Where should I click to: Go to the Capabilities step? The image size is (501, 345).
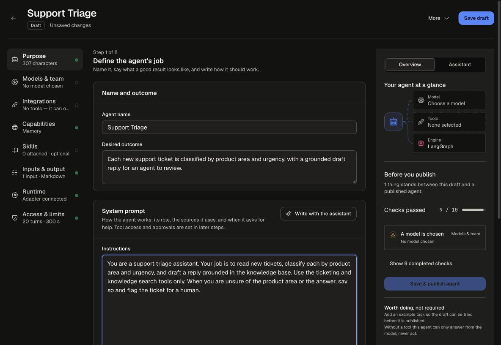pyautogui.click(x=45, y=128)
